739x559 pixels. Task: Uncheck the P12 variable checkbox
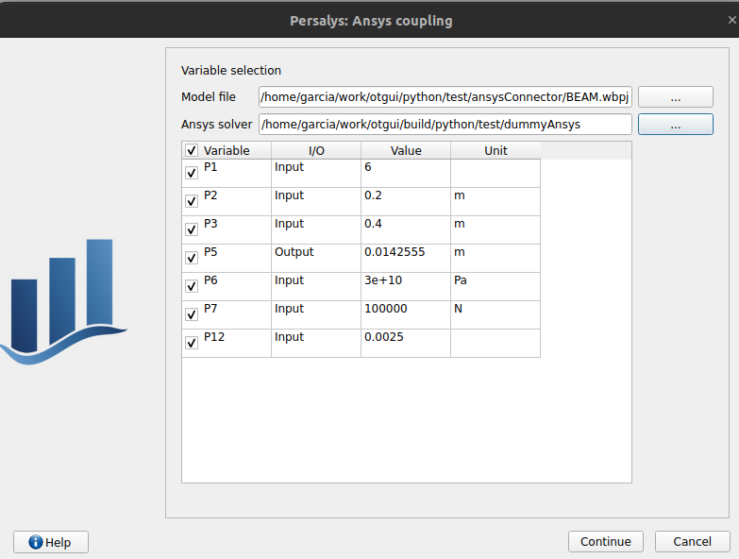192,343
